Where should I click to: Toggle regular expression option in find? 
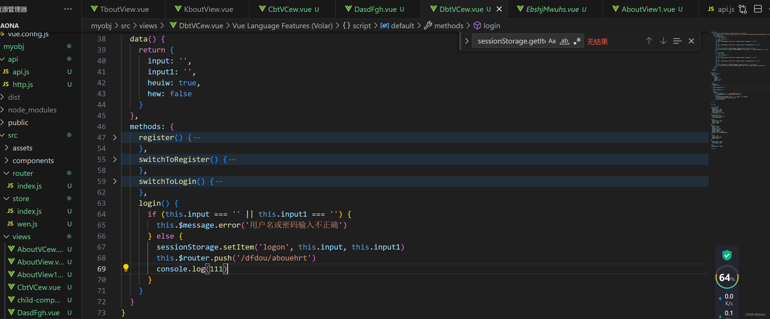coord(577,41)
